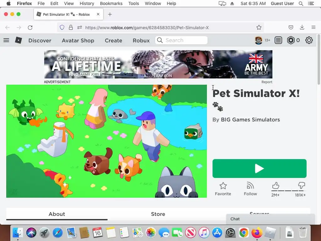
Task: Report the advertisement
Action: point(267,82)
